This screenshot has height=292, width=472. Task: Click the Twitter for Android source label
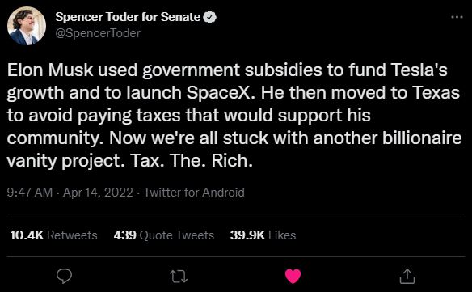point(194,193)
